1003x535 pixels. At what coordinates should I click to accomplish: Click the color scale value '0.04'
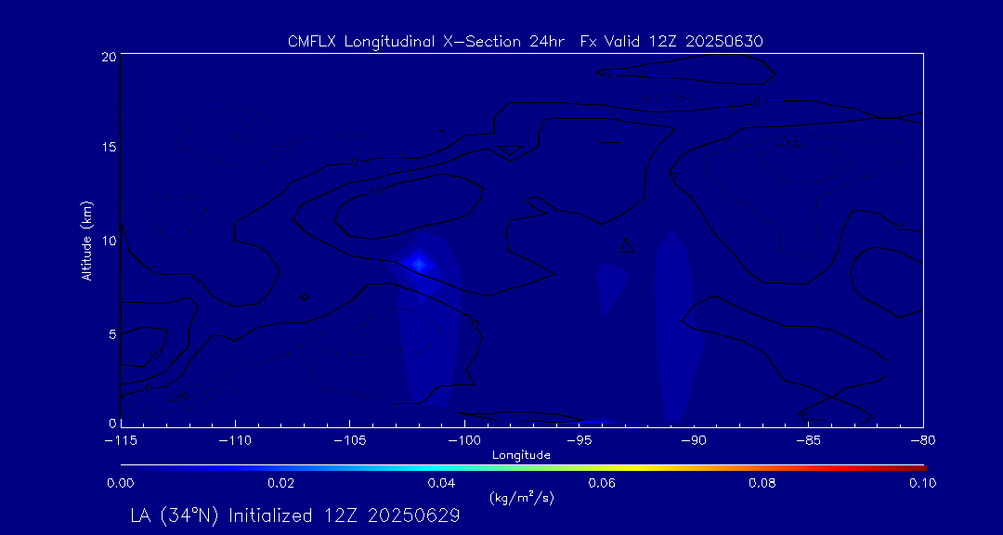442,483
